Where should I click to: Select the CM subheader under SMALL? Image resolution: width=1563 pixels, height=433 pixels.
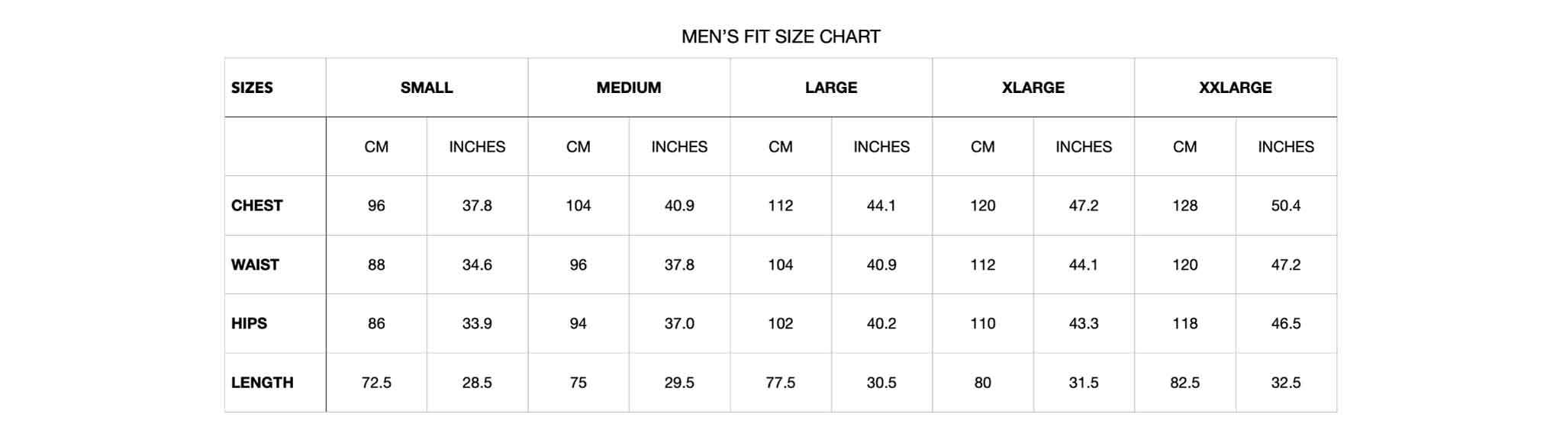click(376, 147)
